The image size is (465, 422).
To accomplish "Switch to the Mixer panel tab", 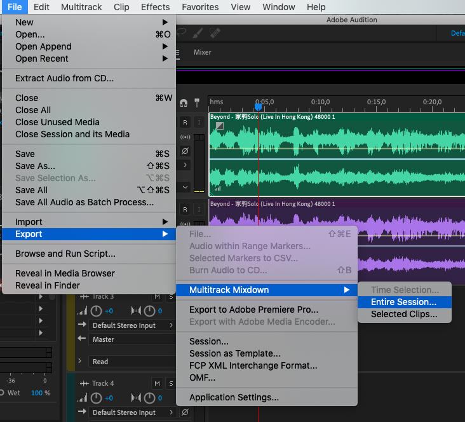I will [202, 52].
